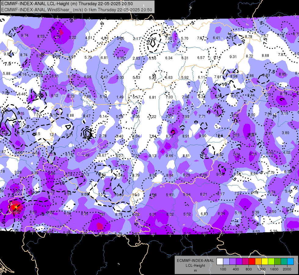The width and height of the screenshot is (299, 275).
Task: Click the 1600 legend scale label
Action: [x=274, y=269]
